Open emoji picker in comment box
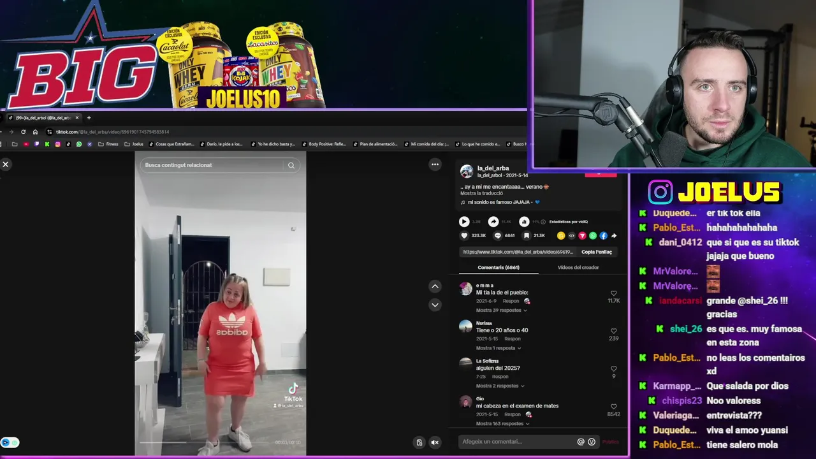Image resolution: width=816 pixels, height=459 pixels. coord(592,442)
